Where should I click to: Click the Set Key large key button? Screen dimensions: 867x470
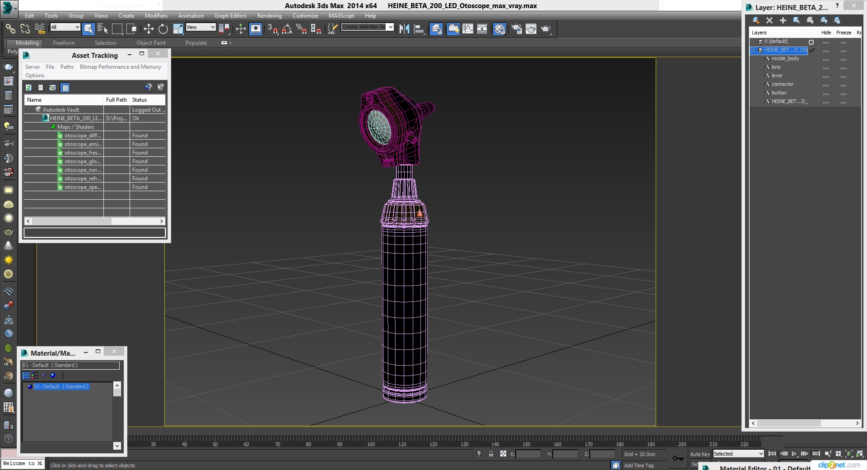tap(678, 459)
